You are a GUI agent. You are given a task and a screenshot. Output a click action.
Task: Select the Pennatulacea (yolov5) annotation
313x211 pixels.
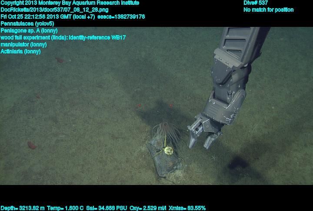click(x=27, y=24)
